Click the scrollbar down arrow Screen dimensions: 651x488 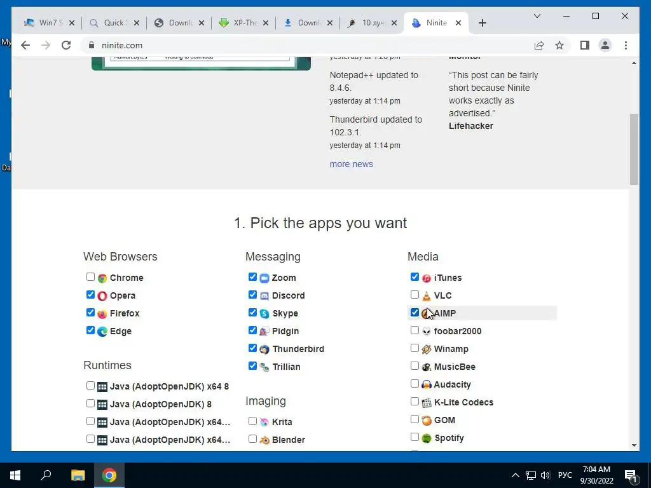[634, 445]
